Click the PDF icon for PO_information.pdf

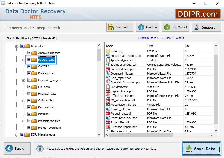tap(108, 100)
